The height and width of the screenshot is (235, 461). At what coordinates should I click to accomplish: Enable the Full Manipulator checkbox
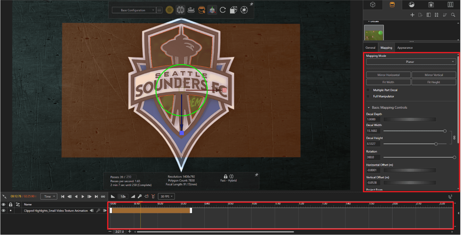[368, 96]
